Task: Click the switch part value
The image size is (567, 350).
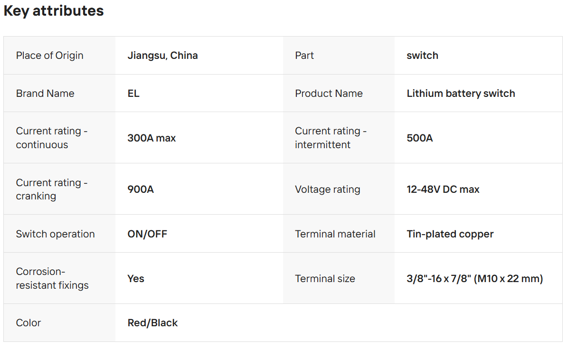Action: [x=422, y=56]
